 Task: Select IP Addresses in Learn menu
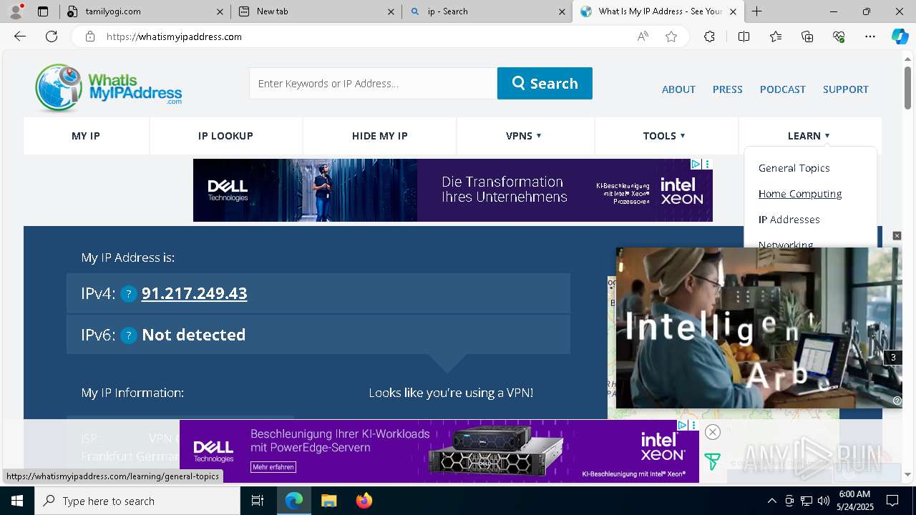[x=789, y=220]
